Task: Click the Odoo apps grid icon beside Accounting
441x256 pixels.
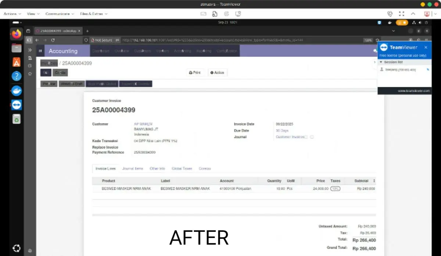Action: [40, 51]
